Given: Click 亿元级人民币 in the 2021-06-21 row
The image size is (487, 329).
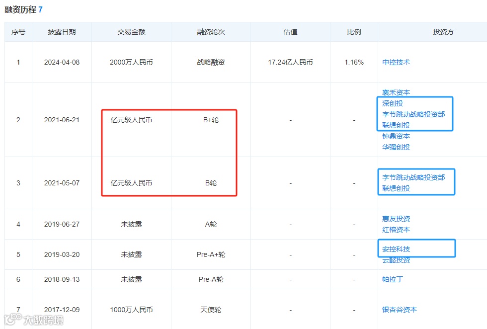Looking at the screenshot, I should point(131,120).
